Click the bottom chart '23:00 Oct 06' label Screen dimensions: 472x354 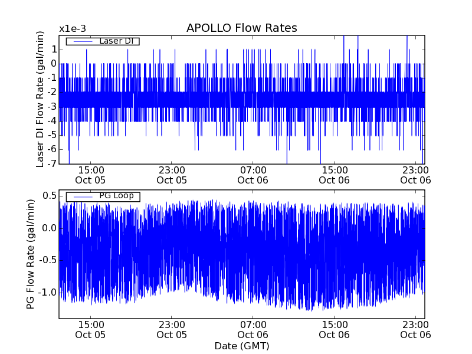(x=415, y=330)
